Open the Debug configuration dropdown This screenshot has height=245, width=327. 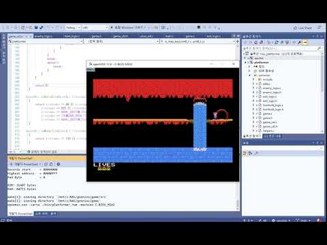coord(73,27)
